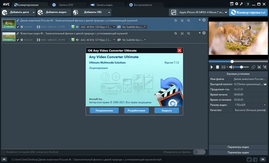Click Уведомления button in About dialog
The width and height of the screenshot is (269, 163).
click(104, 110)
